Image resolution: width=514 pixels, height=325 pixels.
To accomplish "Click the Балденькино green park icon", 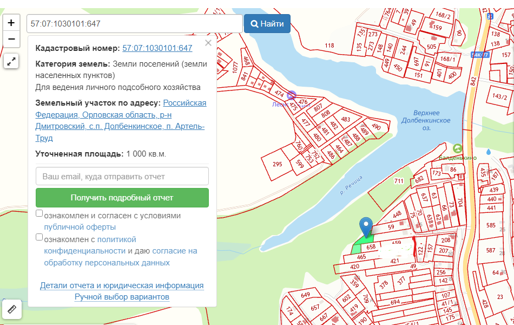I will [457, 149].
